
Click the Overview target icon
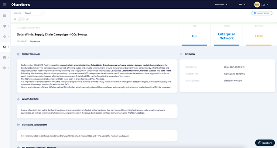point(181,54)
